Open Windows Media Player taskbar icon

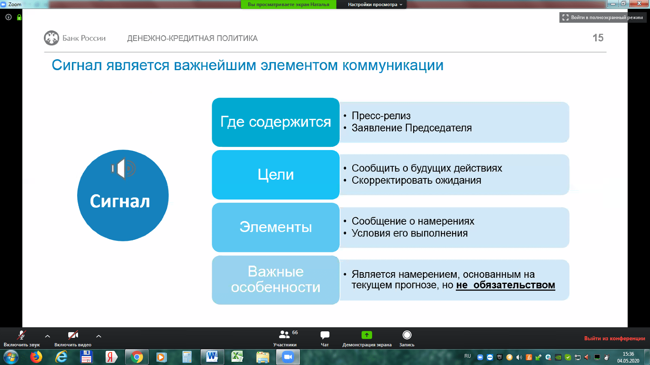[162, 357]
